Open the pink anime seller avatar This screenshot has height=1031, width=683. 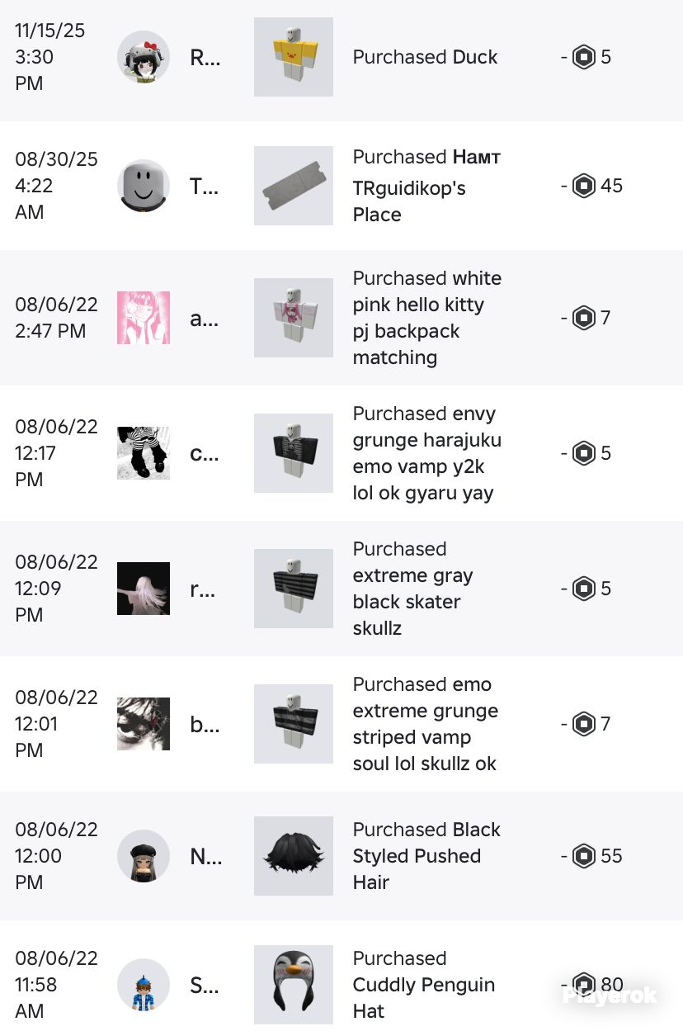point(144,318)
